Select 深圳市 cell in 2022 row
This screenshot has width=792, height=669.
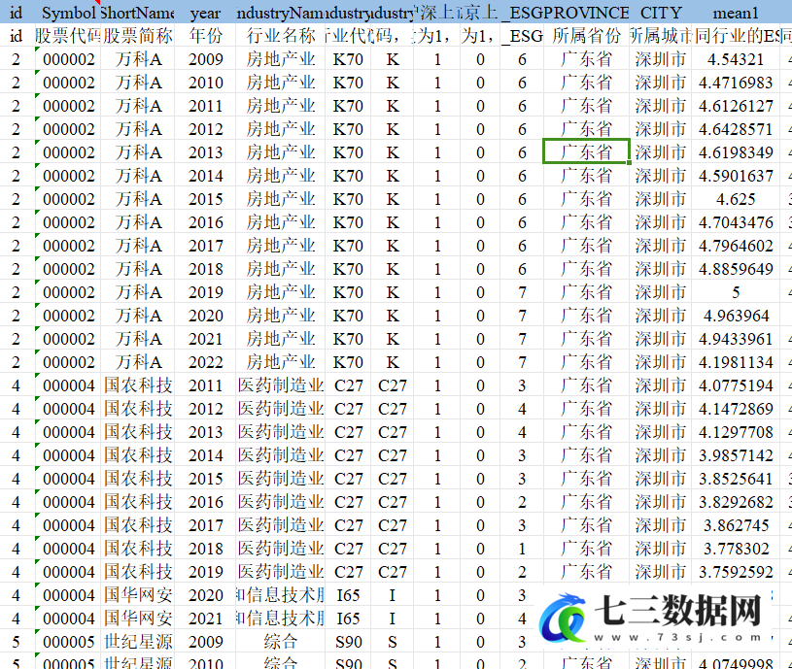[x=660, y=362]
